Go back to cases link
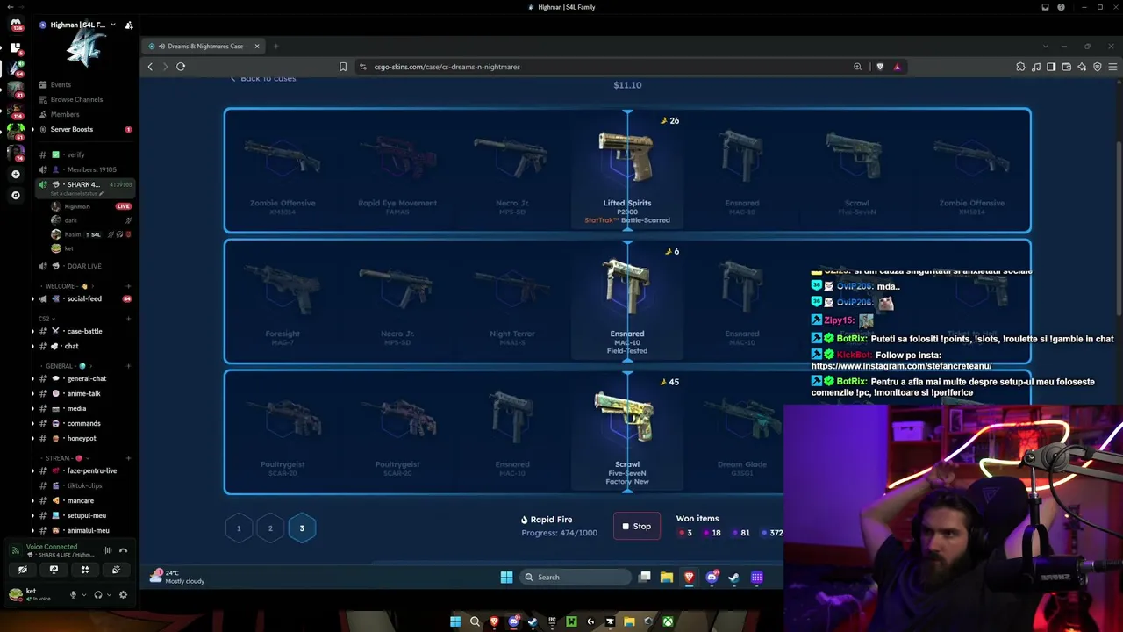The width and height of the screenshot is (1123, 632). pyautogui.click(x=263, y=78)
